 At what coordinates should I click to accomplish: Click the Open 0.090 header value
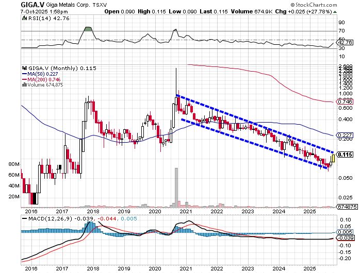pyautogui.click(x=120, y=11)
